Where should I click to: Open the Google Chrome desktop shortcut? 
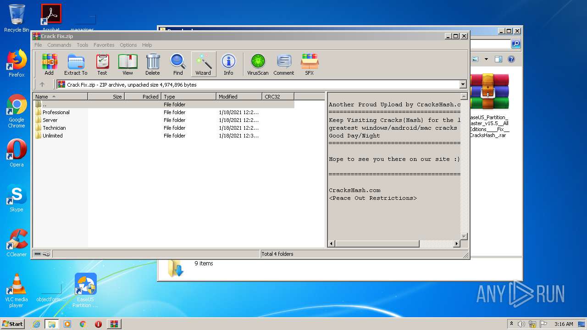[17, 111]
